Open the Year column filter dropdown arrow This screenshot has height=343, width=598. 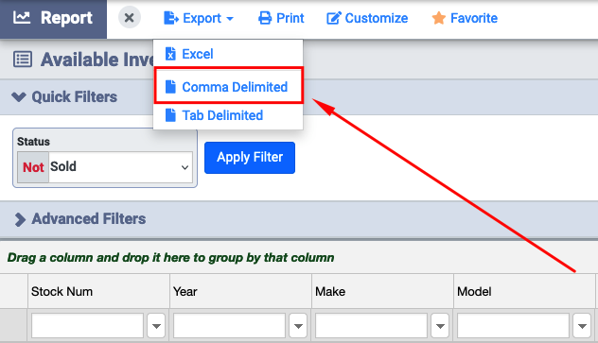click(x=298, y=326)
